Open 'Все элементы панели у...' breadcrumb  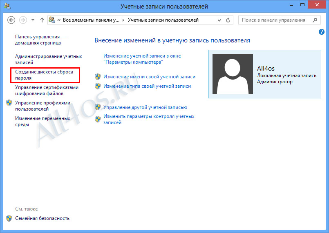pos(91,20)
